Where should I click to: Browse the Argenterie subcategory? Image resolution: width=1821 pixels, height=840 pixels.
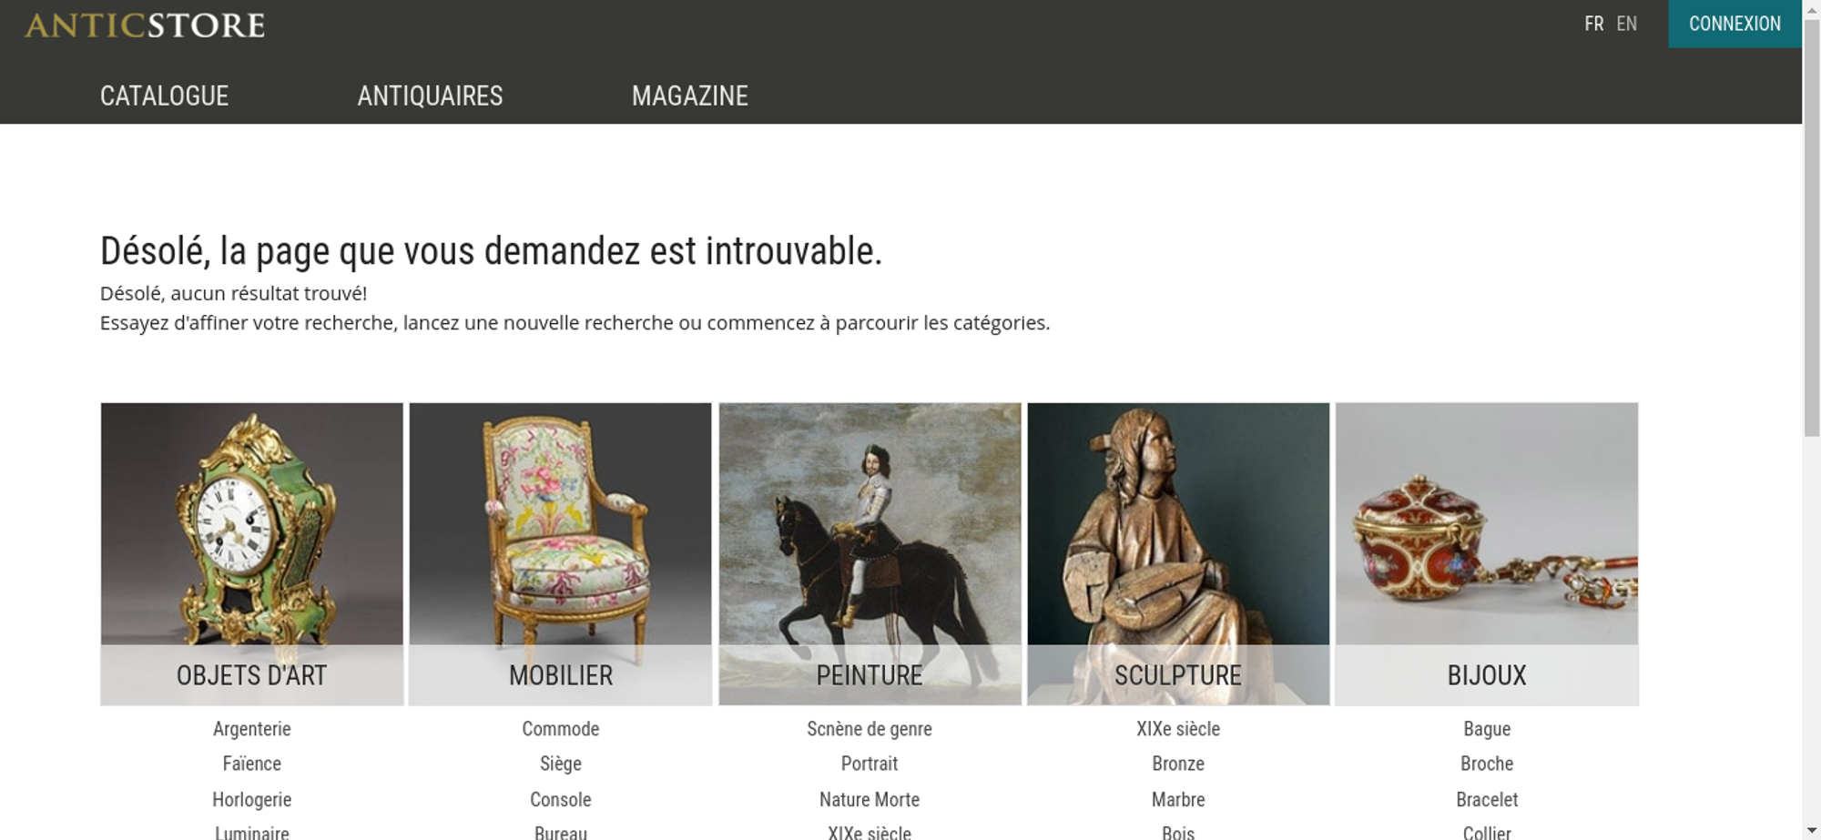coord(252,729)
